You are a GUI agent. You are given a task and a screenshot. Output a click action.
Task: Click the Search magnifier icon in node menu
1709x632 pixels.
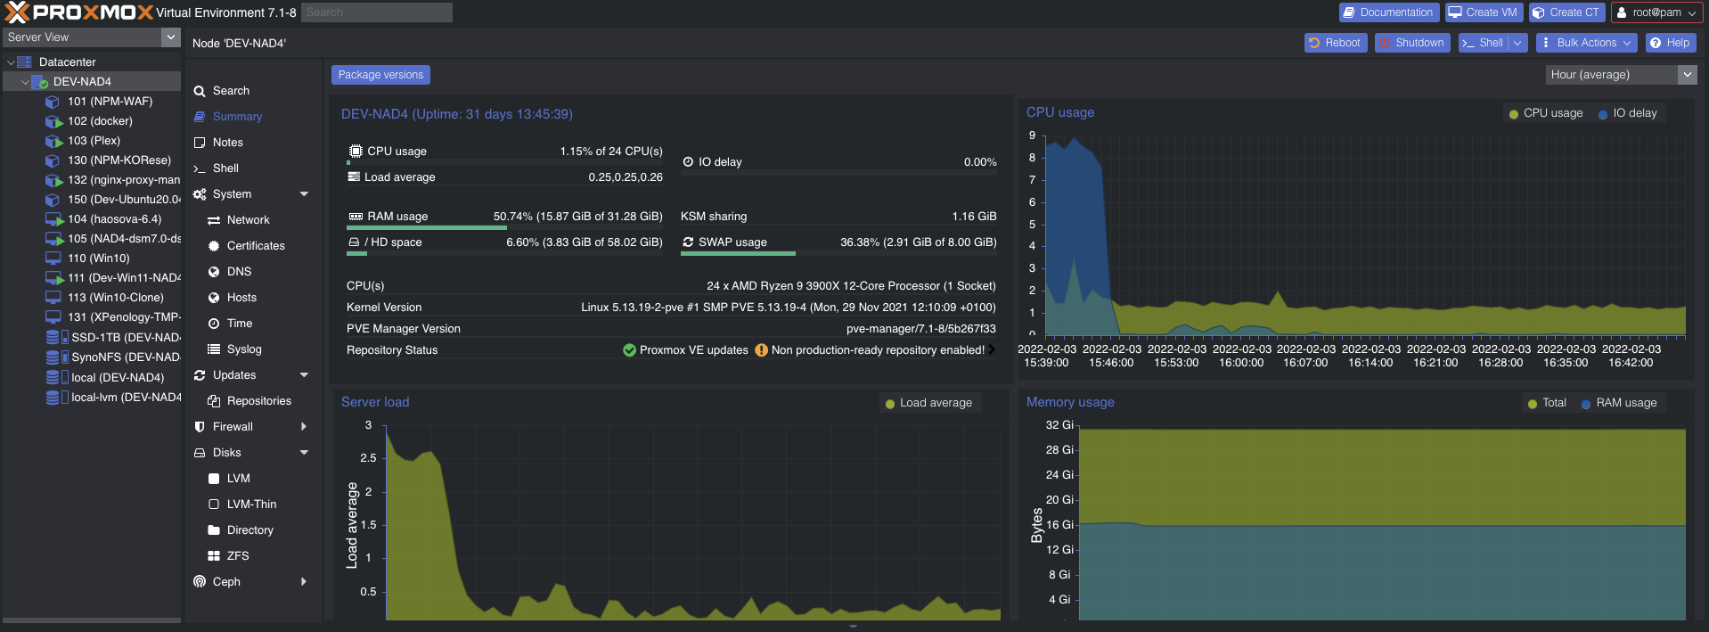click(x=200, y=91)
